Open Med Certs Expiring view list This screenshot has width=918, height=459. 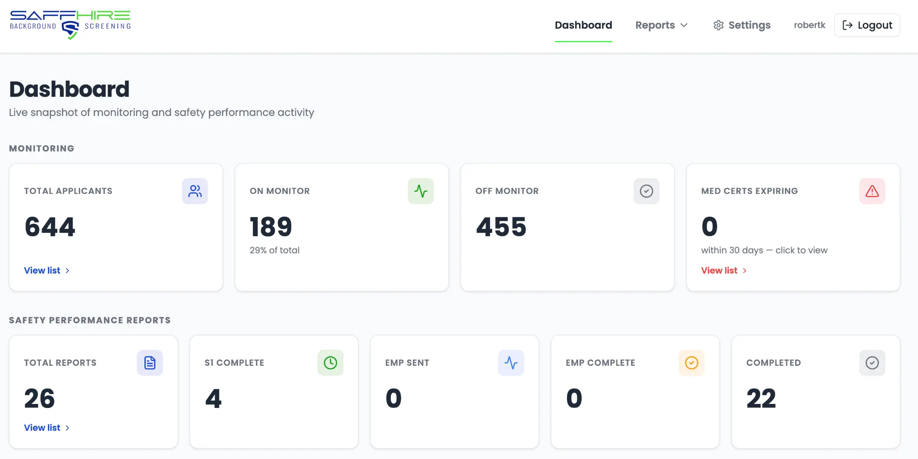(719, 270)
